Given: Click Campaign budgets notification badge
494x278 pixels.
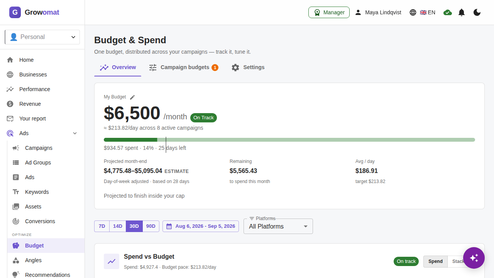Looking at the screenshot, I should (215, 68).
